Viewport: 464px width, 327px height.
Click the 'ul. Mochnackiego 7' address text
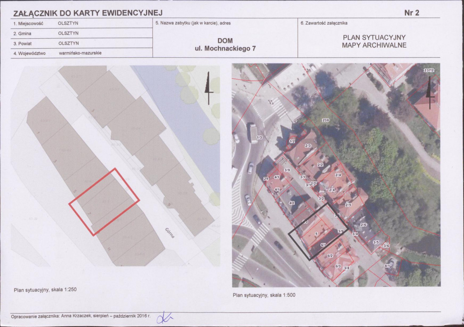[225, 48]
